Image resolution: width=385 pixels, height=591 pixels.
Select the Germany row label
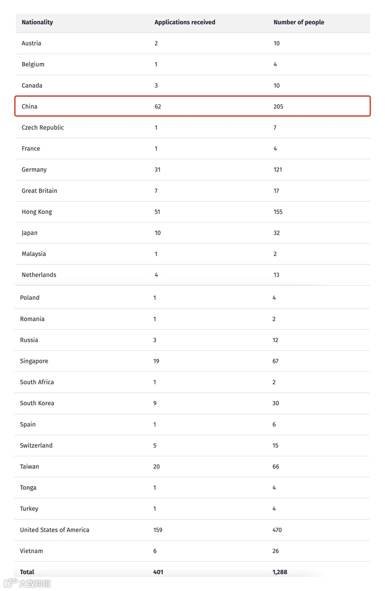pos(34,170)
